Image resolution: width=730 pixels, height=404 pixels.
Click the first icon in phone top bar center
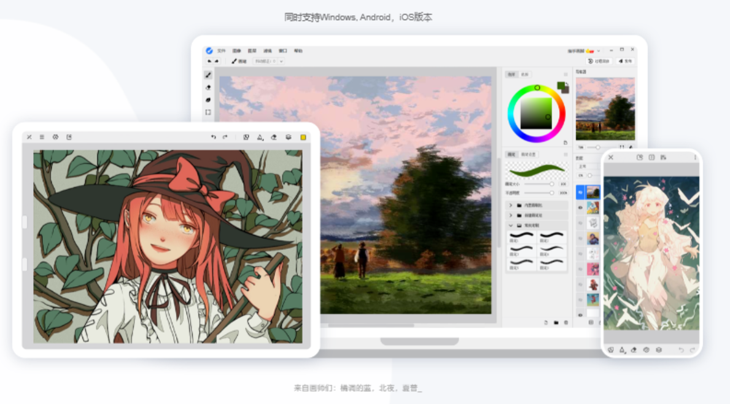click(x=640, y=157)
